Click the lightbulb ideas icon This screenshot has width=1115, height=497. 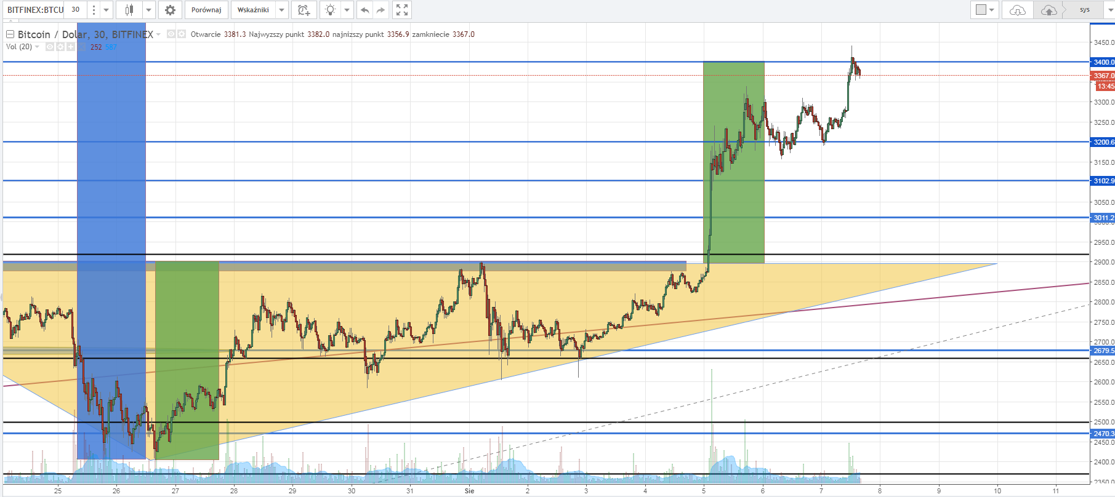click(x=330, y=10)
